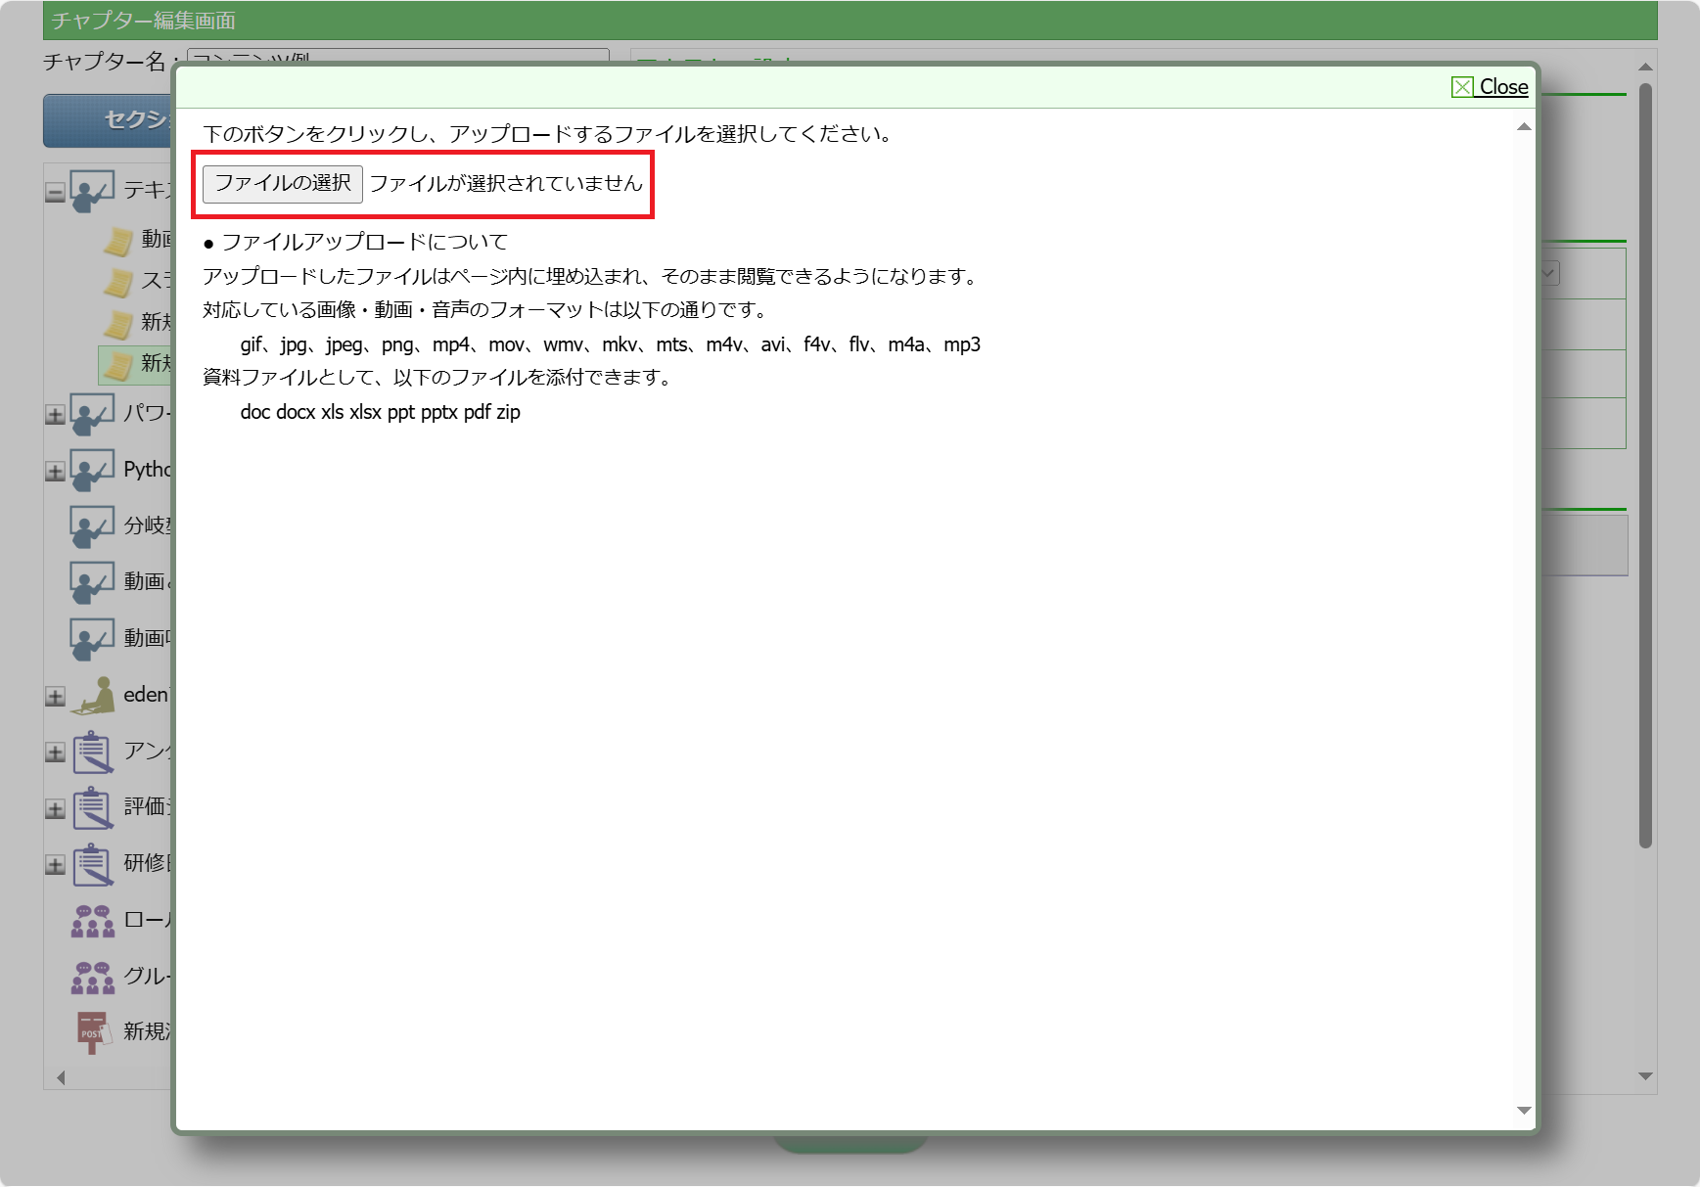The width and height of the screenshot is (1700, 1187).
Task: Expand the eden tree node plus box
Action: click(x=55, y=697)
